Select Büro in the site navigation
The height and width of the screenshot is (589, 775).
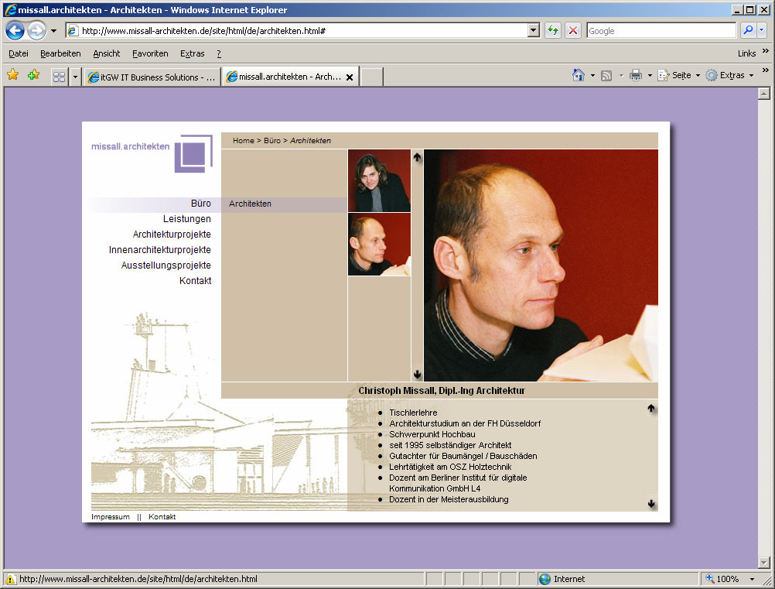200,204
